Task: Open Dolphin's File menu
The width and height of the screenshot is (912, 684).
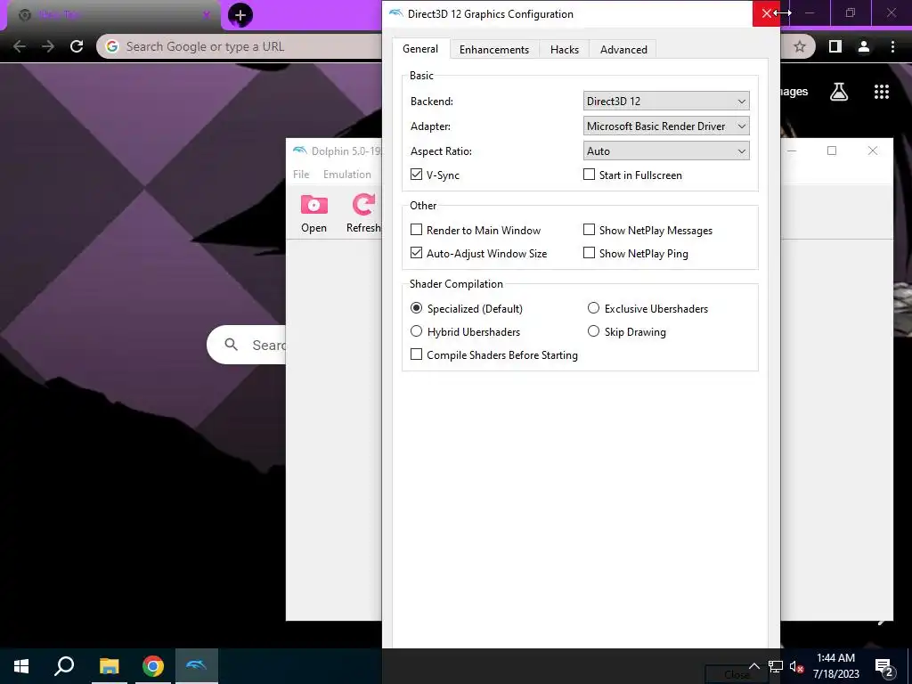Action: coord(301,175)
